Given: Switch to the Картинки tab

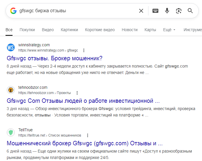Looking at the screenshot, I should [69, 30].
